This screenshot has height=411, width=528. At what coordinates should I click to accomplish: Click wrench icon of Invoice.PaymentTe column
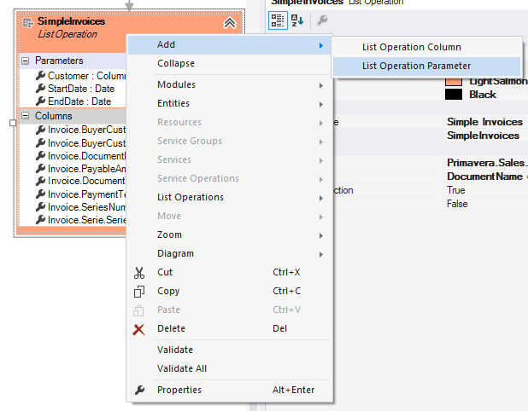40,194
